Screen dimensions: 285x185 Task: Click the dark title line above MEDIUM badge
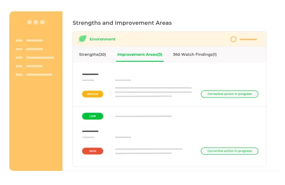[90, 74]
